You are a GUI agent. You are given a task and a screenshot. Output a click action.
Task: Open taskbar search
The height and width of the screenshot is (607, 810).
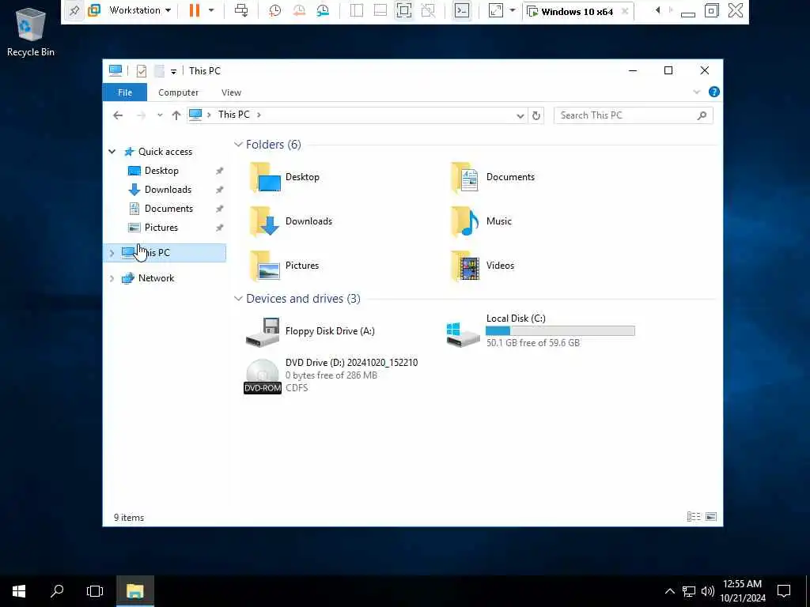tap(57, 591)
